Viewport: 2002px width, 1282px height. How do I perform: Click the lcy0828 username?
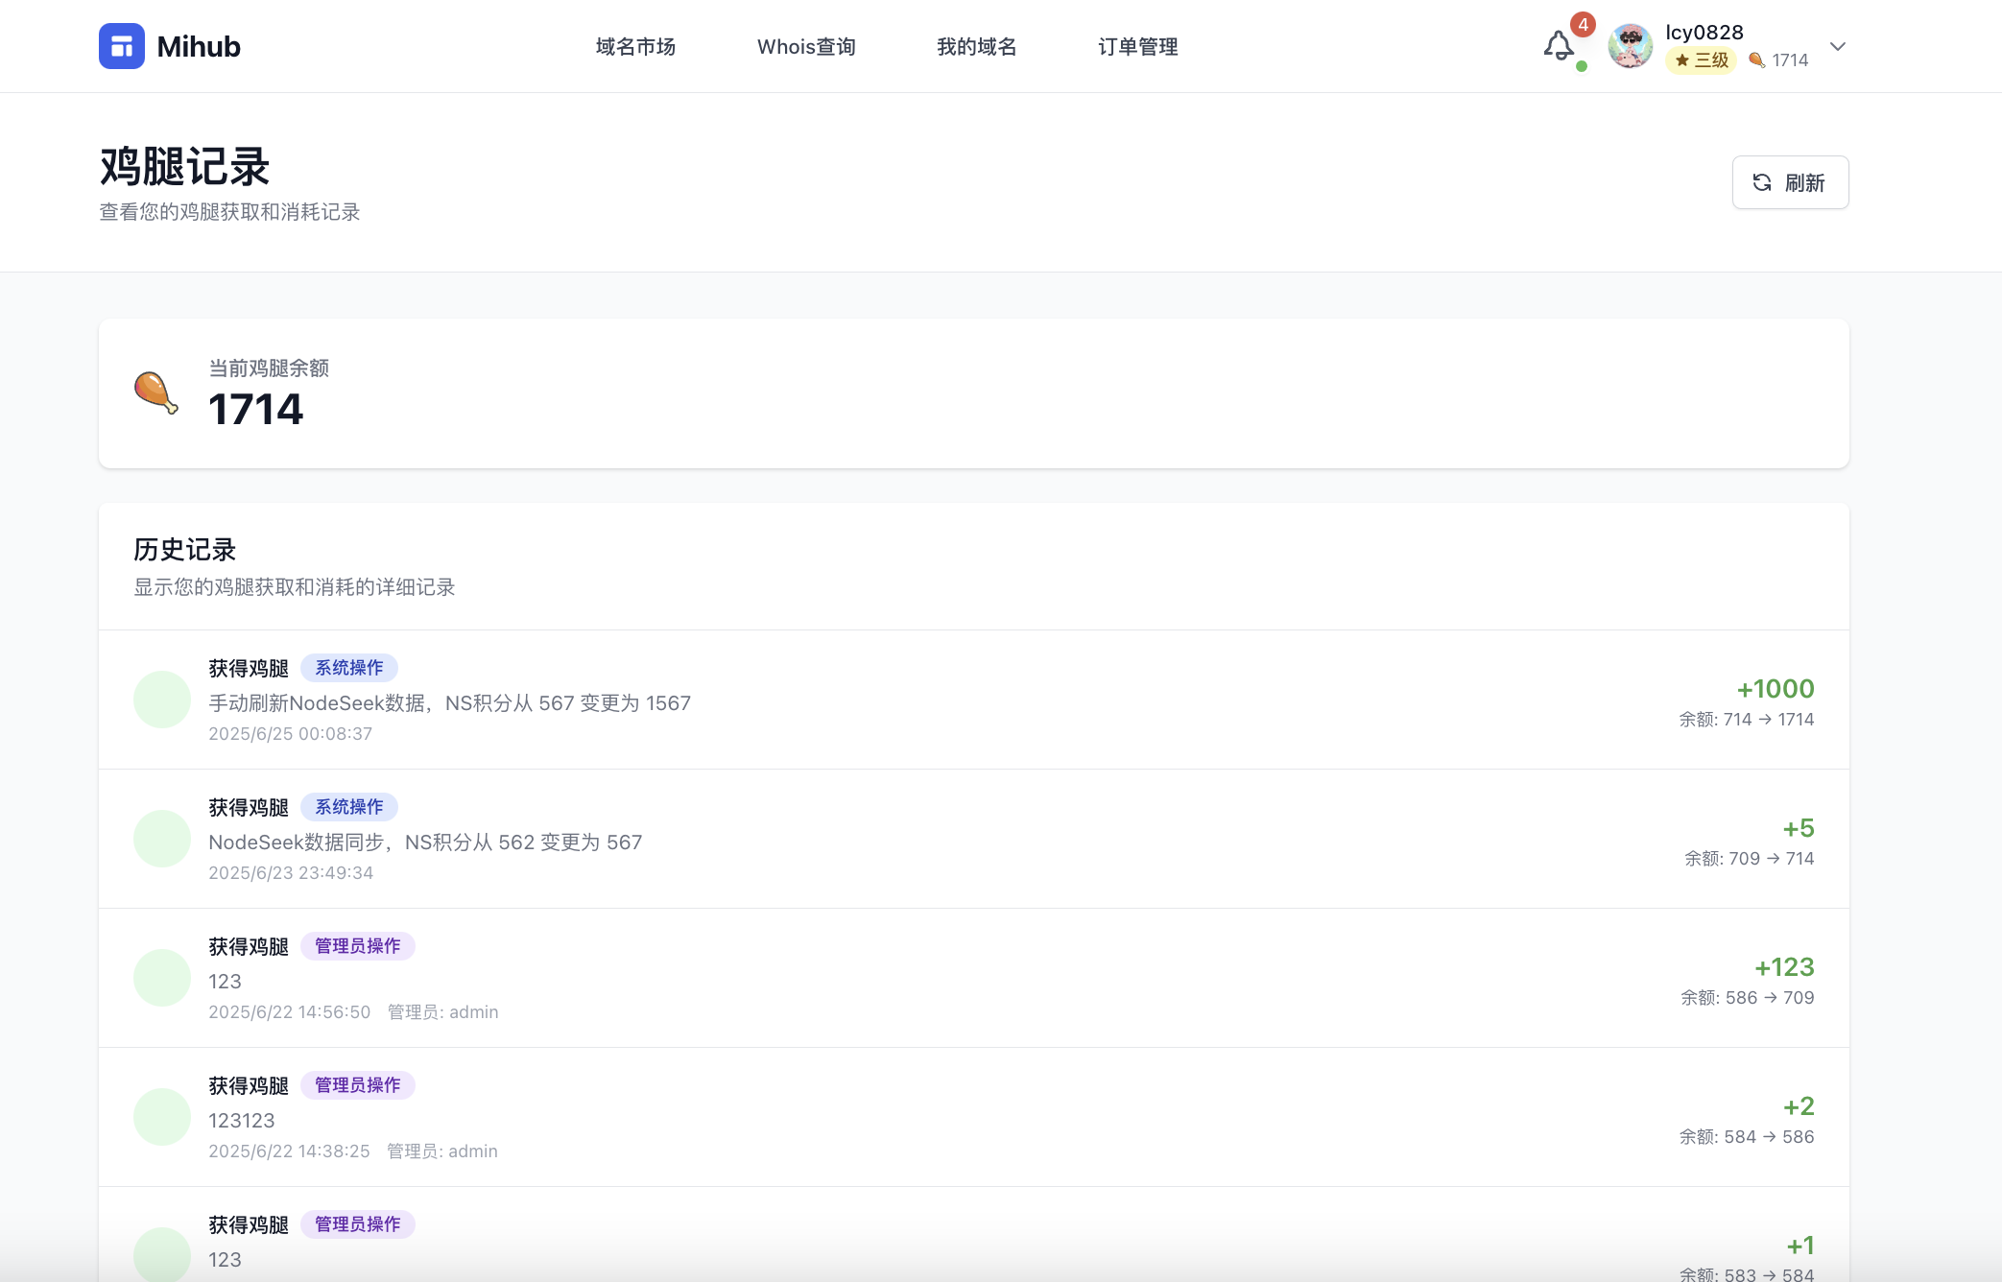[x=1704, y=32]
